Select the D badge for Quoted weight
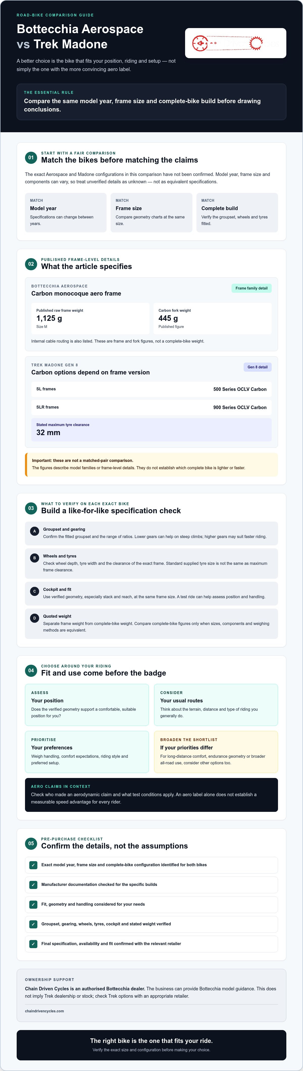The height and width of the screenshot is (1071, 303). point(34,618)
